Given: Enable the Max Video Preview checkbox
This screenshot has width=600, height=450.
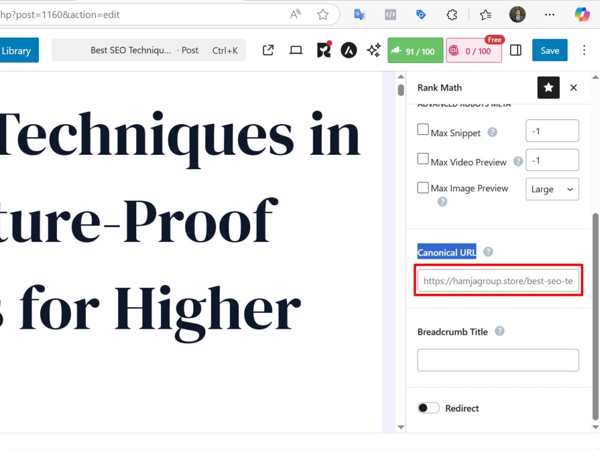Looking at the screenshot, I should (x=423, y=159).
